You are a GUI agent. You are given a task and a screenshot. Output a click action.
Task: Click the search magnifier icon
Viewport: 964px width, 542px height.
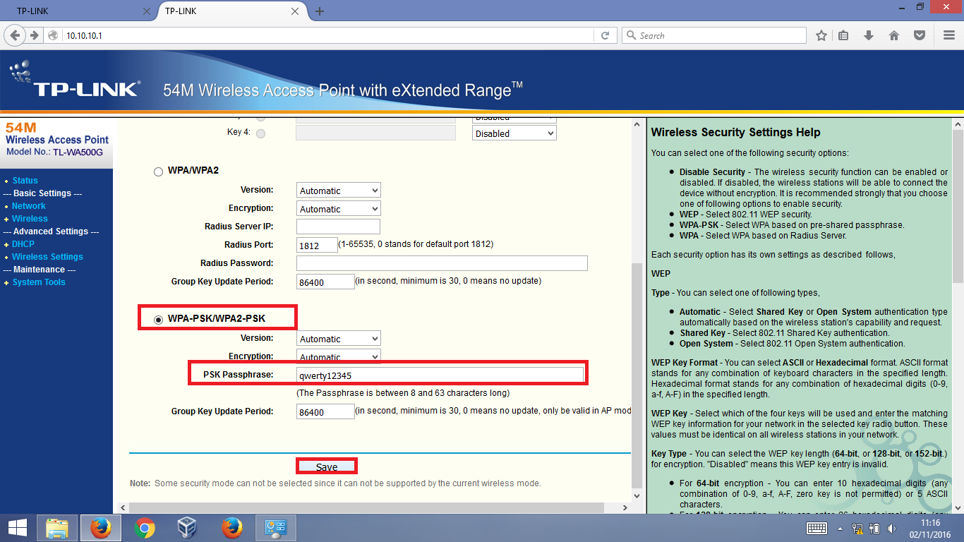pyautogui.click(x=631, y=35)
